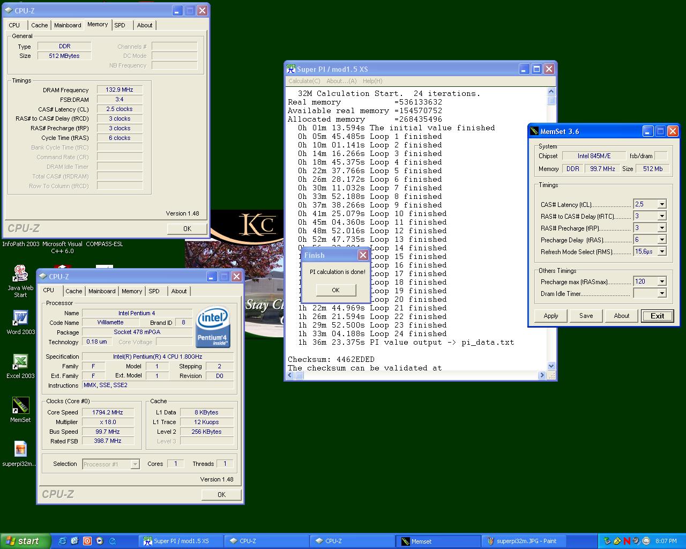Viewport: 686px width, 549px height.
Task: Click the last quick launch icon before the Super PI button
Action: pos(112,541)
